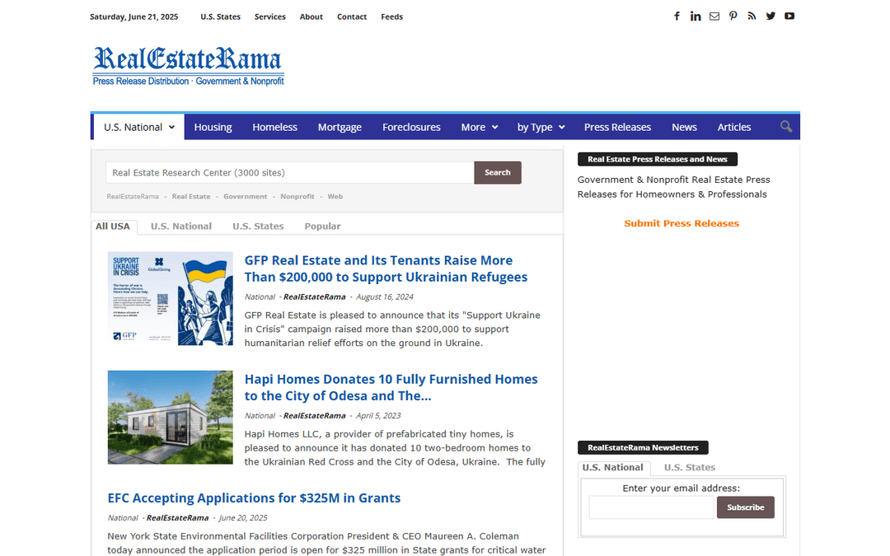Open Hapi Homes Donates 10 Homes headline
This screenshot has height=556, width=890.
tap(391, 387)
